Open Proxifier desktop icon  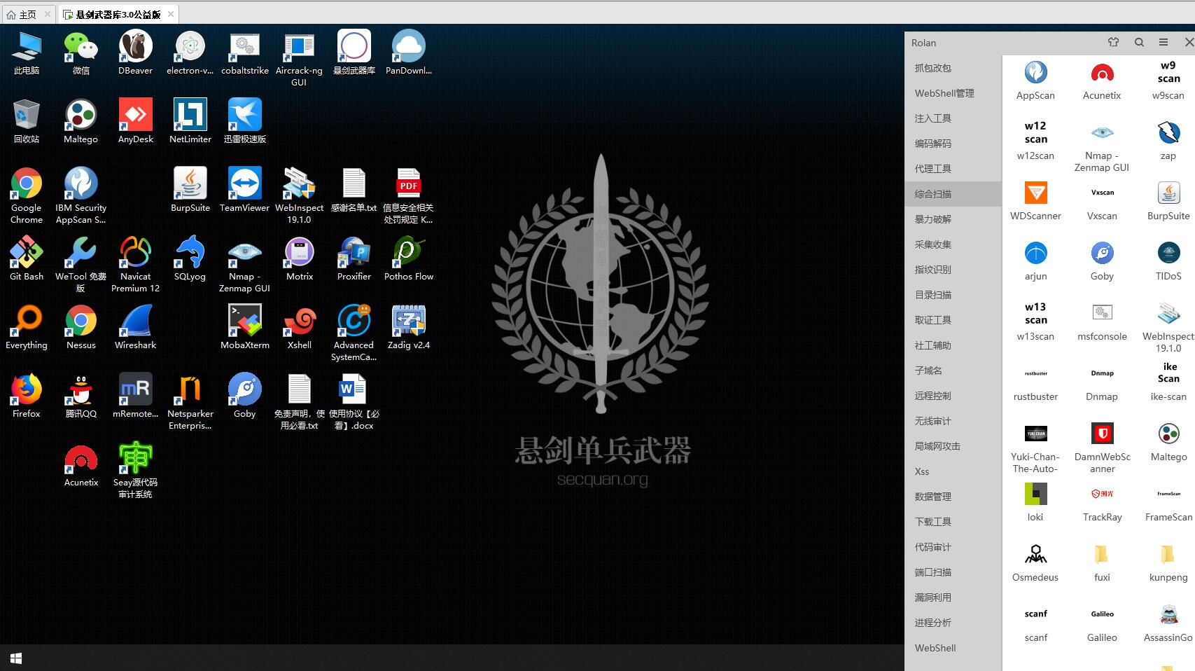(354, 258)
